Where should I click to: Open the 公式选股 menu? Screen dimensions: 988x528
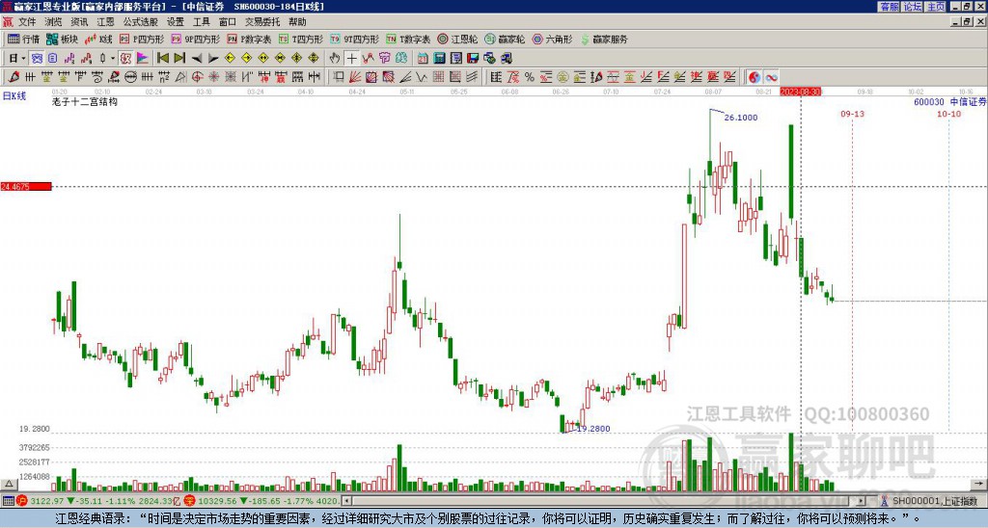141,22
